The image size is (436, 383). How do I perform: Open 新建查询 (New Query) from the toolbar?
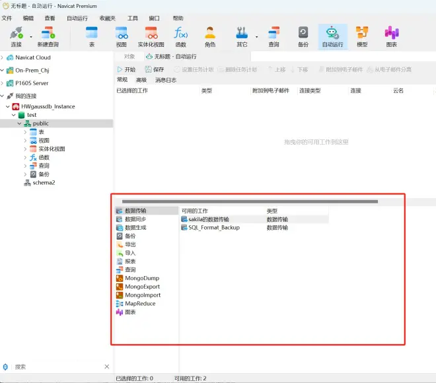(x=48, y=36)
